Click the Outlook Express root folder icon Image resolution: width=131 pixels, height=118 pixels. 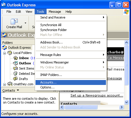click(x=4, y=48)
